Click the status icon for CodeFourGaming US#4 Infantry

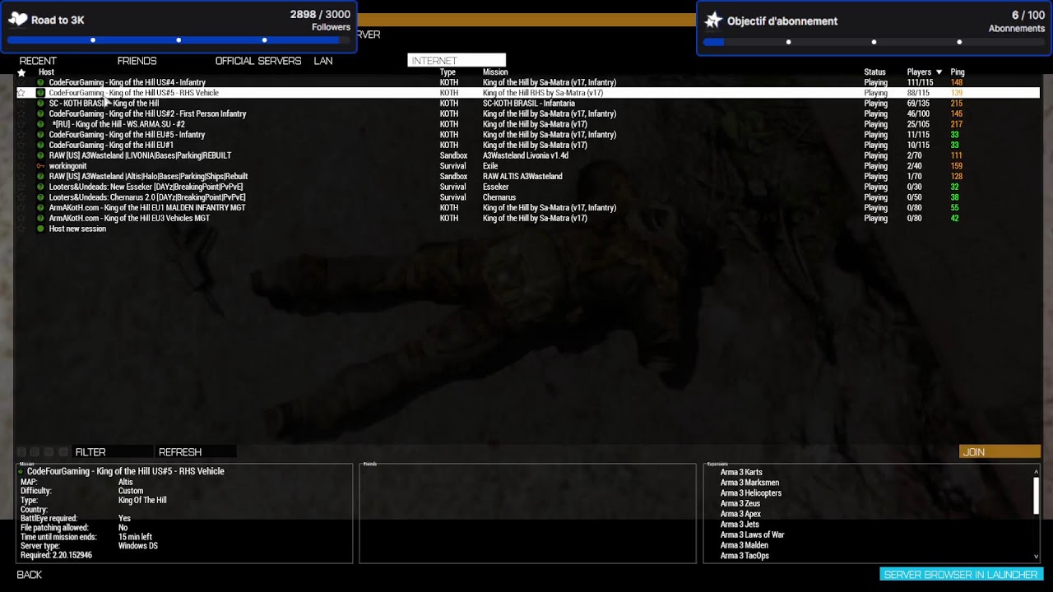click(40, 83)
